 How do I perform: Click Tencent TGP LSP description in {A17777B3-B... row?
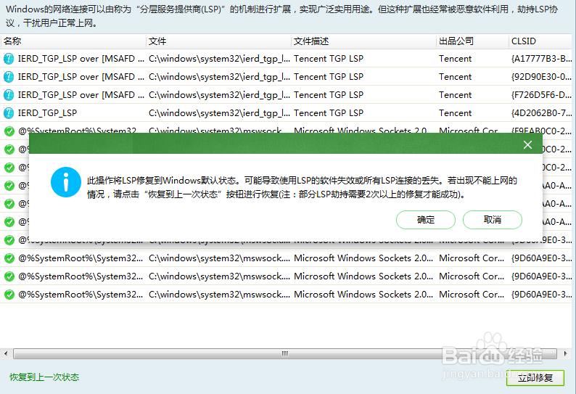pyautogui.click(x=329, y=59)
